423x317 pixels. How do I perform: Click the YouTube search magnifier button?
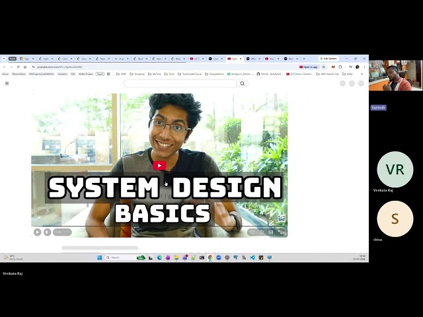[243, 84]
